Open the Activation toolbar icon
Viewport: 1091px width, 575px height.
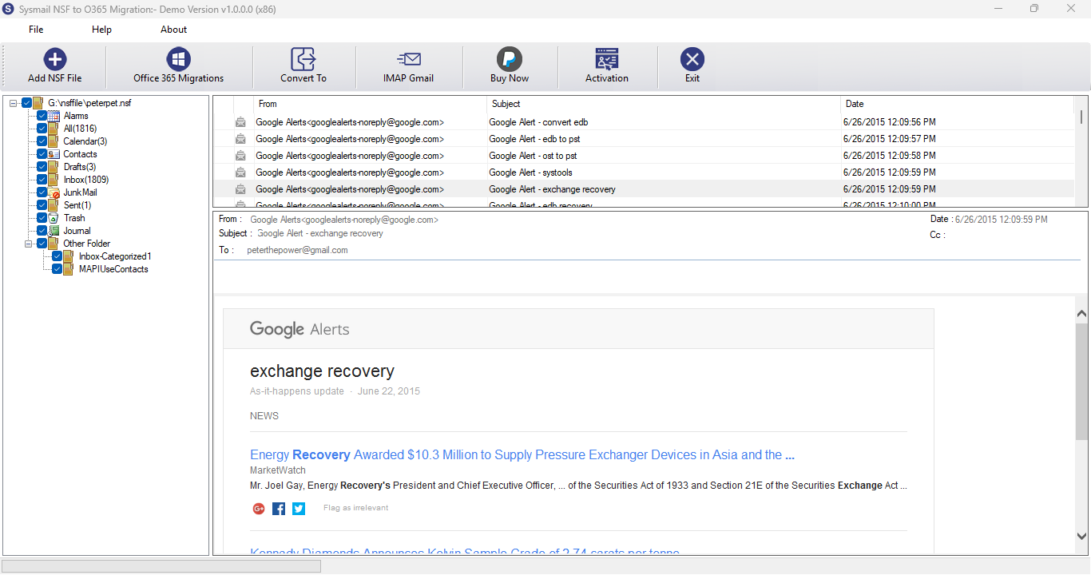[x=607, y=59]
